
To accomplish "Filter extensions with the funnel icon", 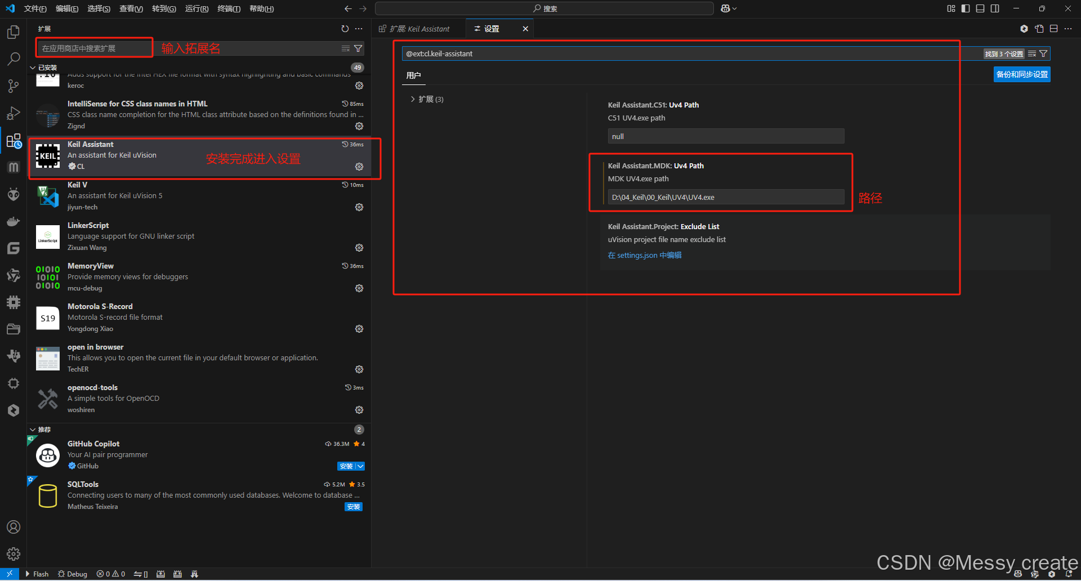I will [358, 48].
